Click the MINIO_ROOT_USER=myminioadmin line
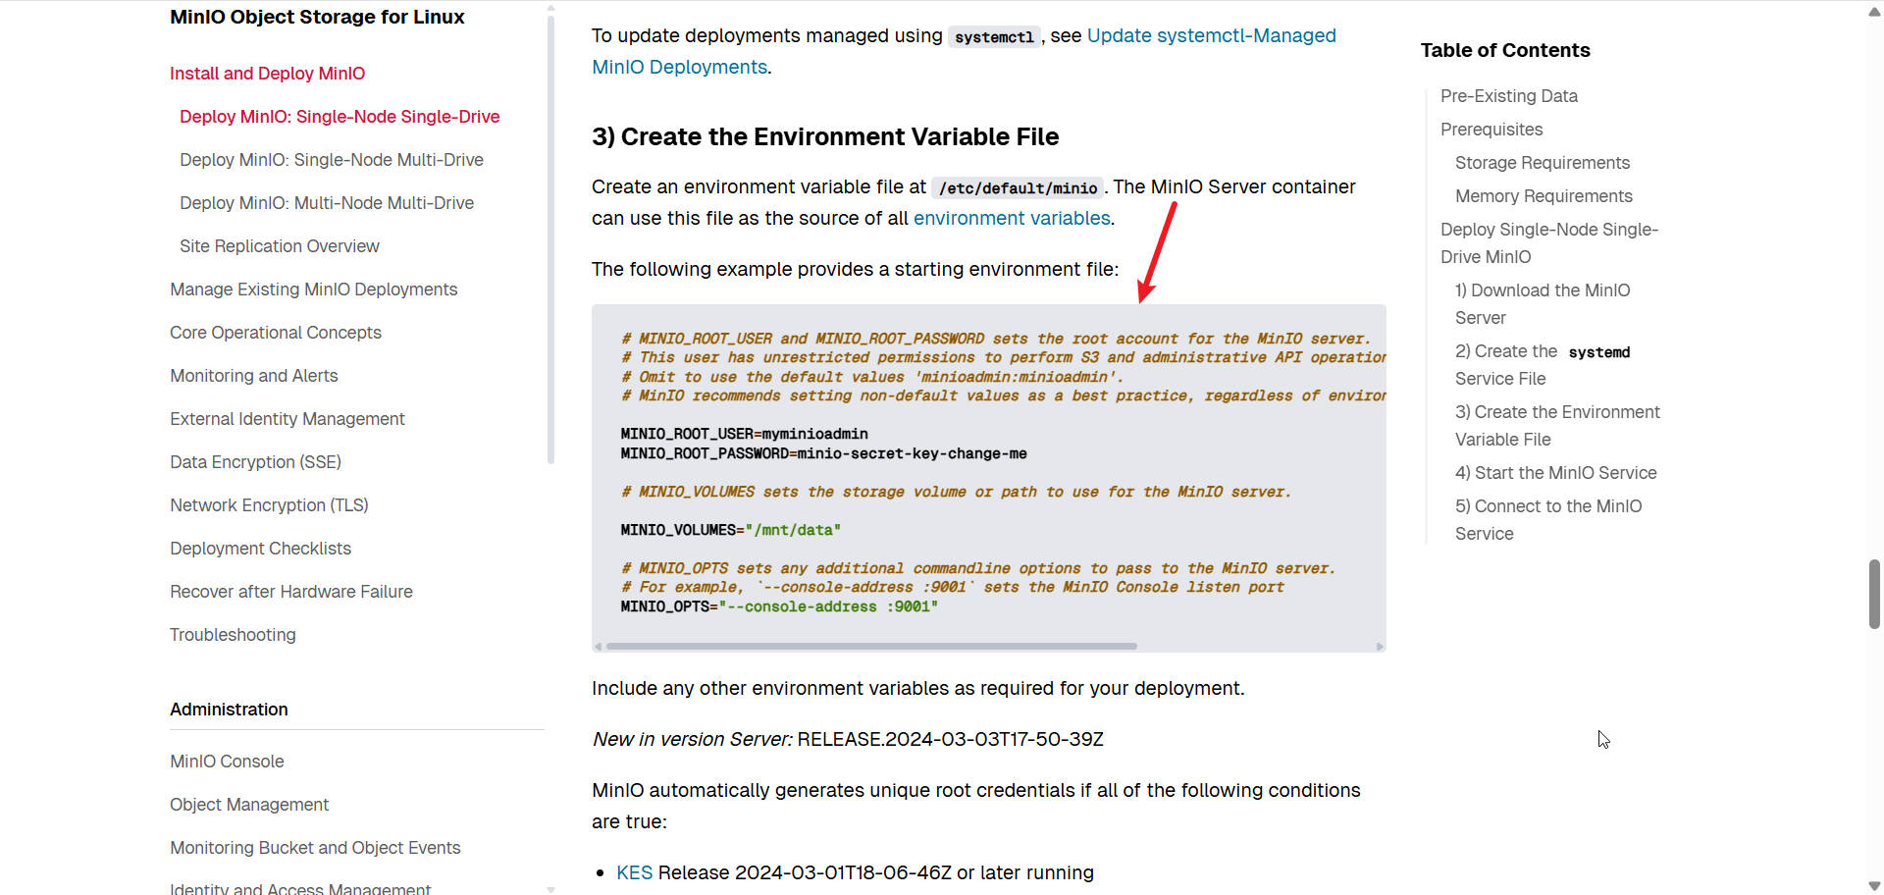Image resolution: width=1884 pixels, height=895 pixels. tap(744, 434)
